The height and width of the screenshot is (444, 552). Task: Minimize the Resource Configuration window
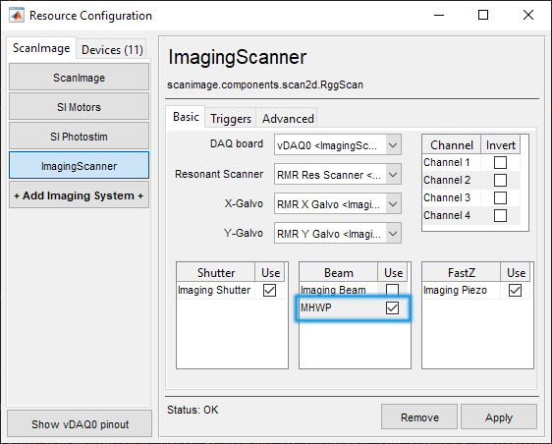point(439,15)
